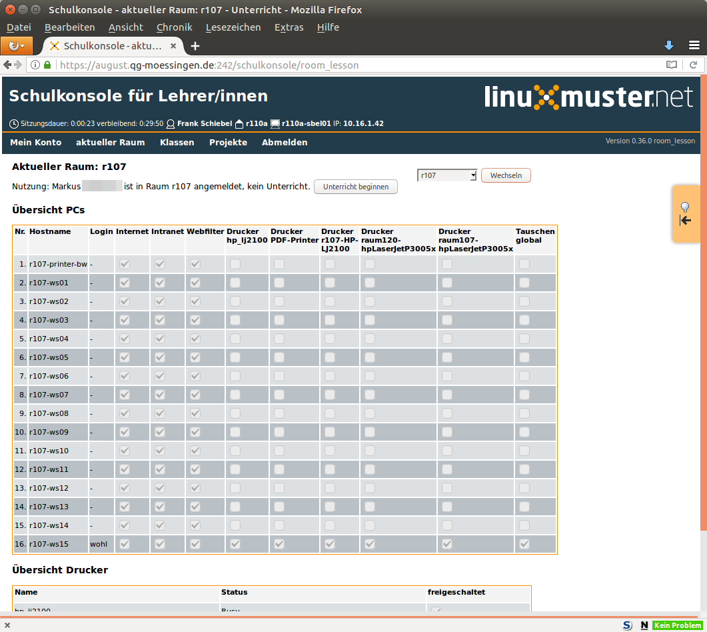This screenshot has width=707, height=632.
Task: Click the green padlock security icon
Action: 47,65
